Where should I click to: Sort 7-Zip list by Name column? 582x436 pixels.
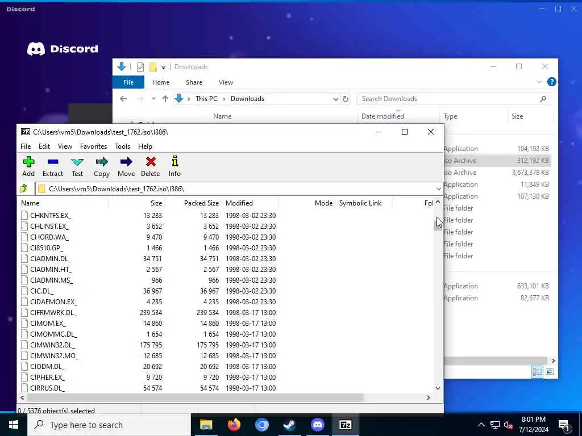coord(63,203)
